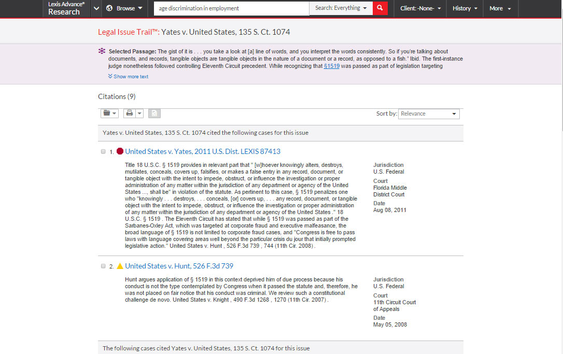Image resolution: width=563 pixels, height=354 pixels.
Task: Click the printer icon in toolbar
Action: coord(130,114)
